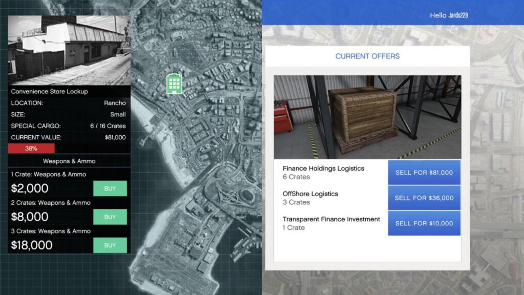Click the $81,000 current value text
The height and width of the screenshot is (295, 524).
tap(115, 137)
